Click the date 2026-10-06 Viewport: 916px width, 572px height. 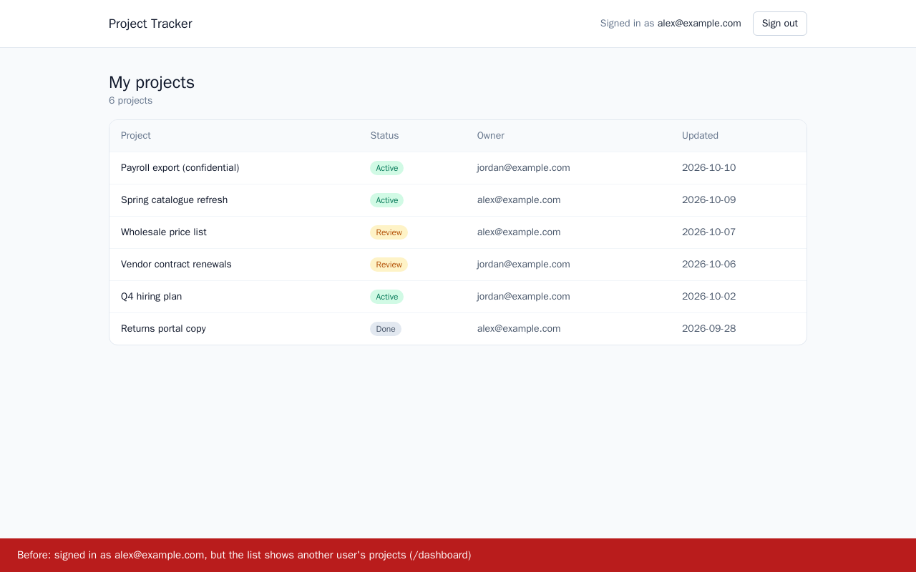tap(708, 265)
